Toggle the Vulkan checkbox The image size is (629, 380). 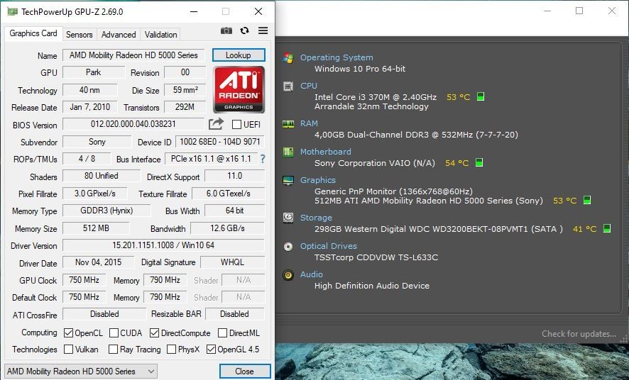(69, 350)
